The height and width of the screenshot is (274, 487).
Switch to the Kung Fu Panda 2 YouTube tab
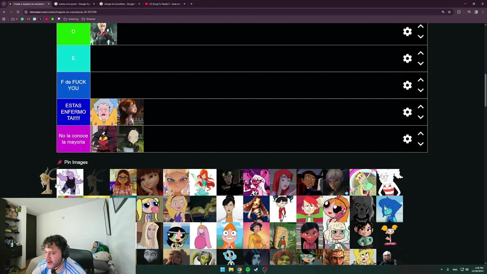(165, 4)
